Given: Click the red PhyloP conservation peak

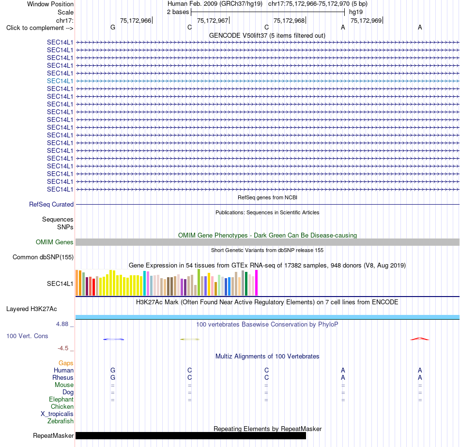Looking at the screenshot, I should coord(419,339).
